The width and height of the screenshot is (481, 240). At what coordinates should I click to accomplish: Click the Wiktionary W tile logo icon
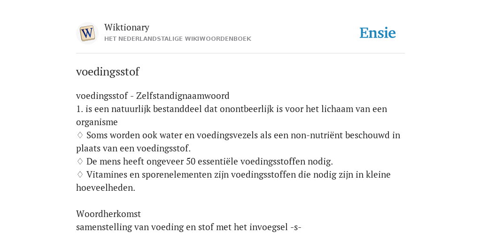[87, 33]
